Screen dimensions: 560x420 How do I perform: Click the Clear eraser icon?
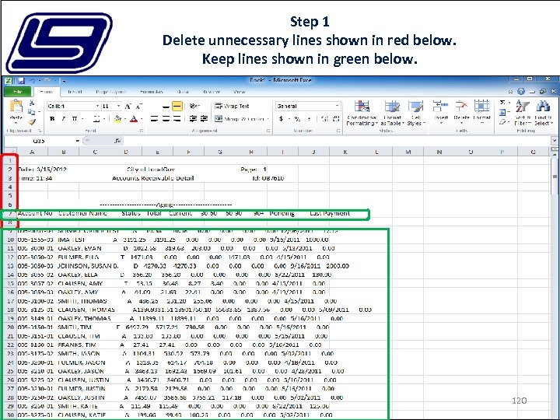(x=502, y=122)
